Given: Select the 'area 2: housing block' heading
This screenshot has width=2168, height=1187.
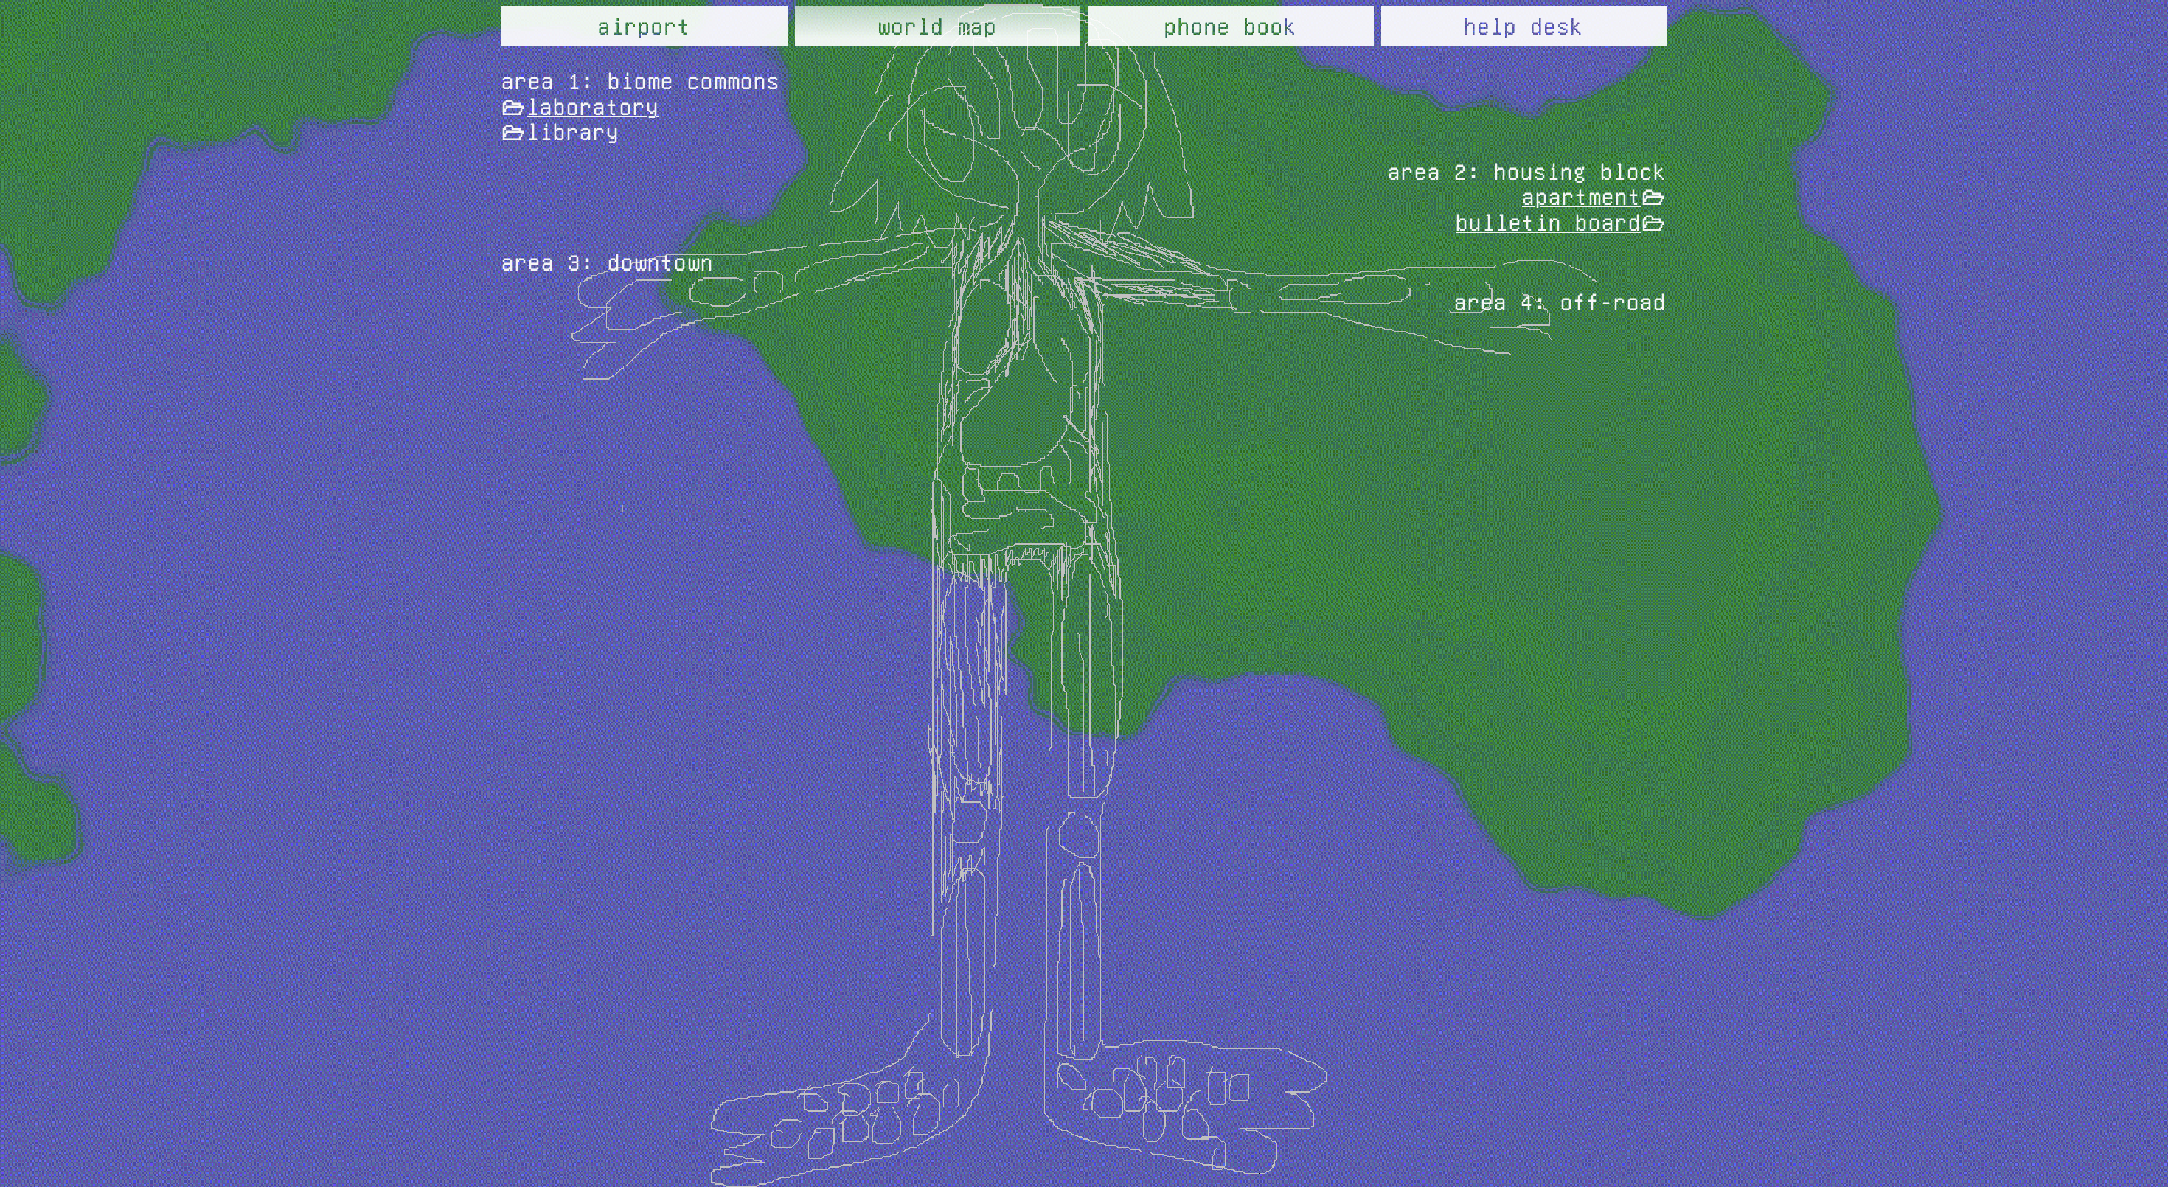Looking at the screenshot, I should [x=1526, y=173].
